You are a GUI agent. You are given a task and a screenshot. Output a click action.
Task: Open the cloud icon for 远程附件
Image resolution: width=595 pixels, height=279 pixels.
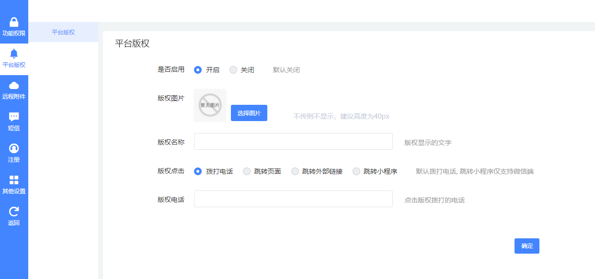pyautogui.click(x=14, y=85)
